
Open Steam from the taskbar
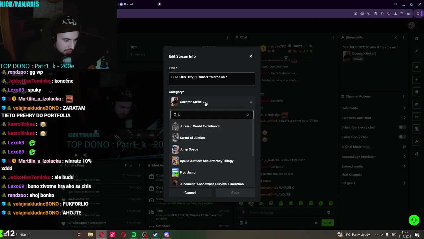point(155,235)
